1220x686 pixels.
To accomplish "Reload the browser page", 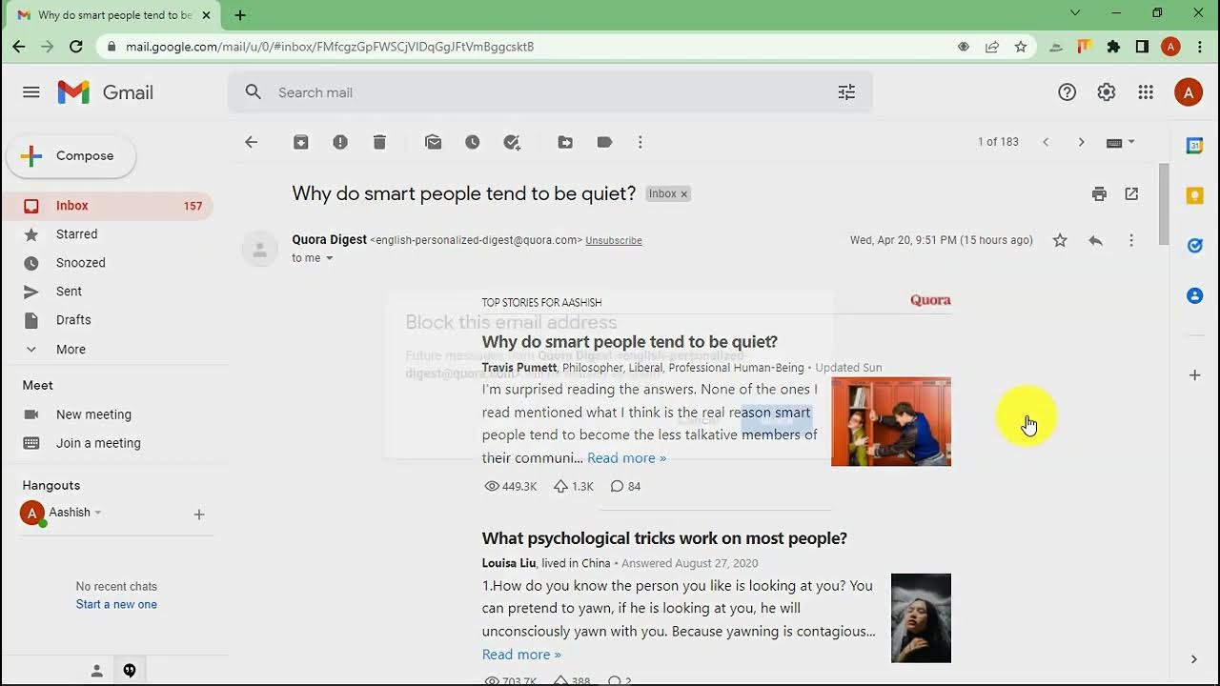I will (76, 46).
